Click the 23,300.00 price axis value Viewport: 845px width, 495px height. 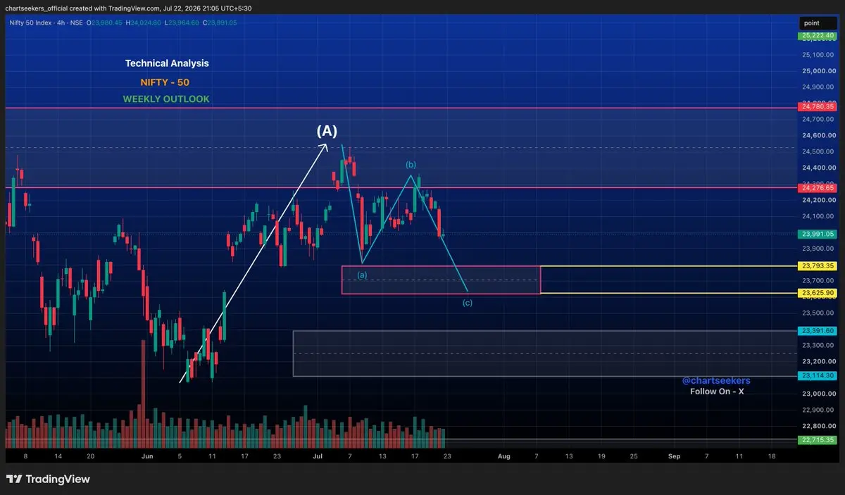coord(818,346)
